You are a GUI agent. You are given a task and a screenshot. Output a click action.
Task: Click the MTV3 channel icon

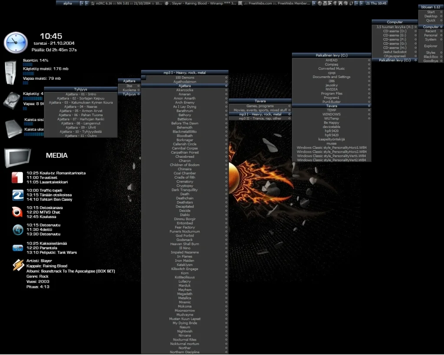17,212
